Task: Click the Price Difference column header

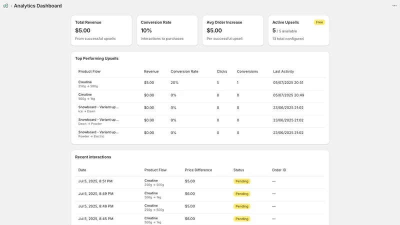Action: click(198, 170)
